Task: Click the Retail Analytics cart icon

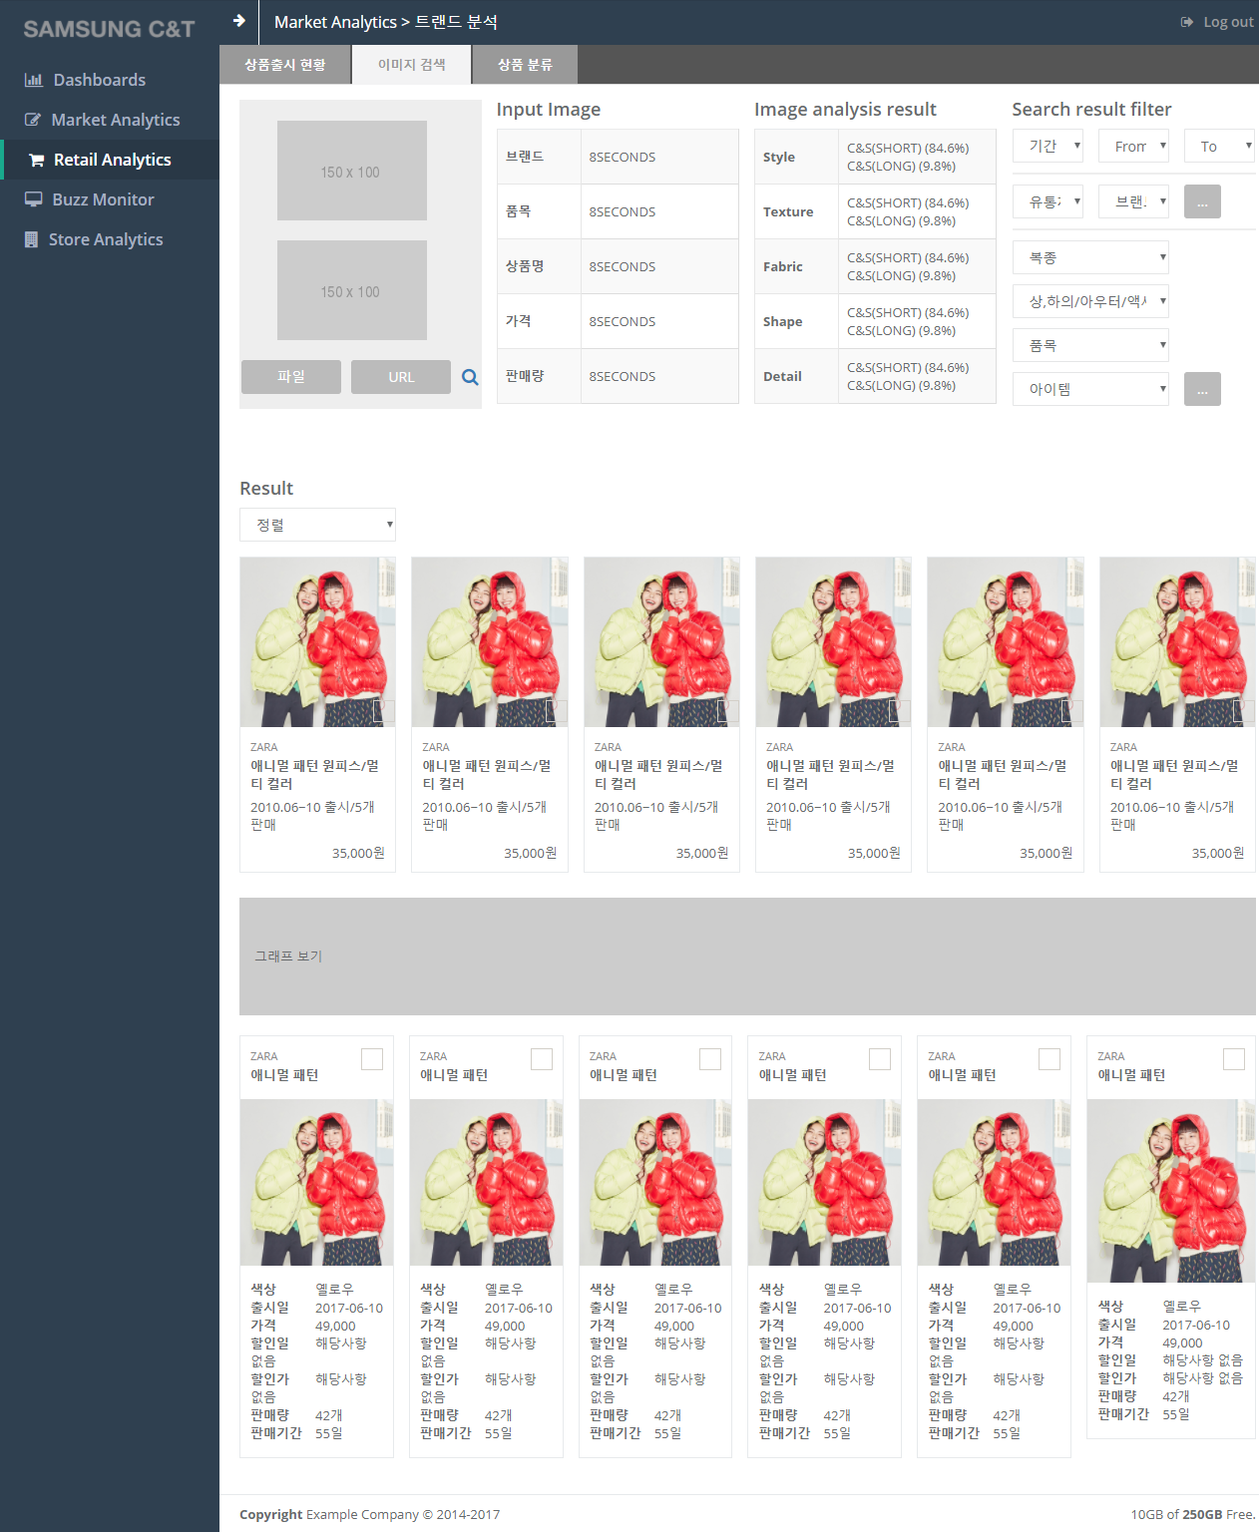Action: coord(37,161)
